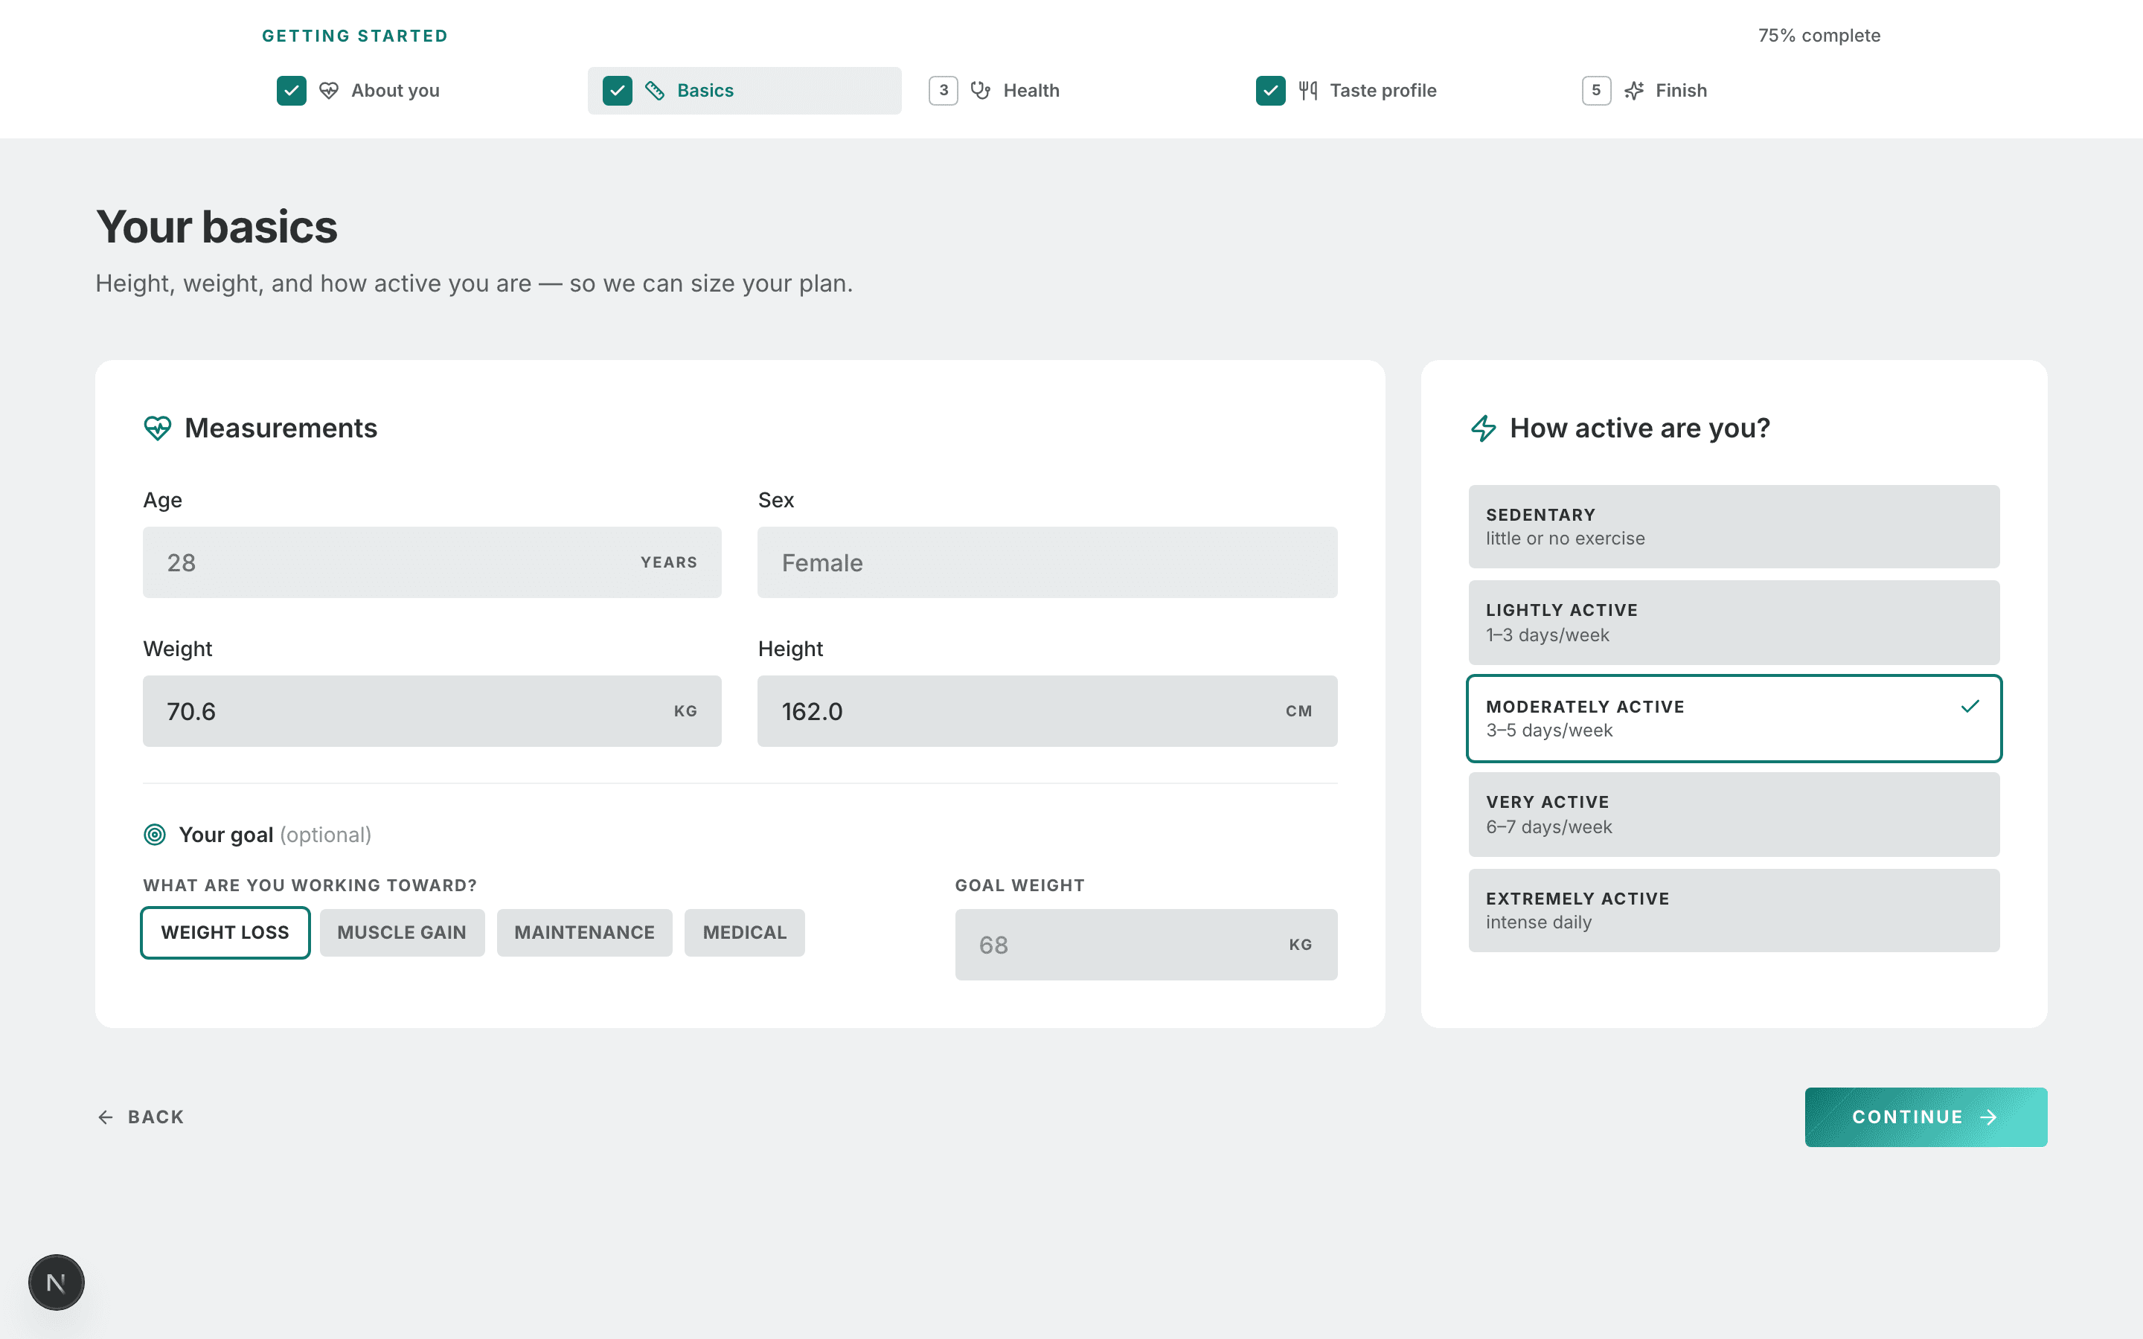Image resolution: width=2143 pixels, height=1339 pixels.
Task: Focus the Goal Weight input field
Action: pos(1146,944)
